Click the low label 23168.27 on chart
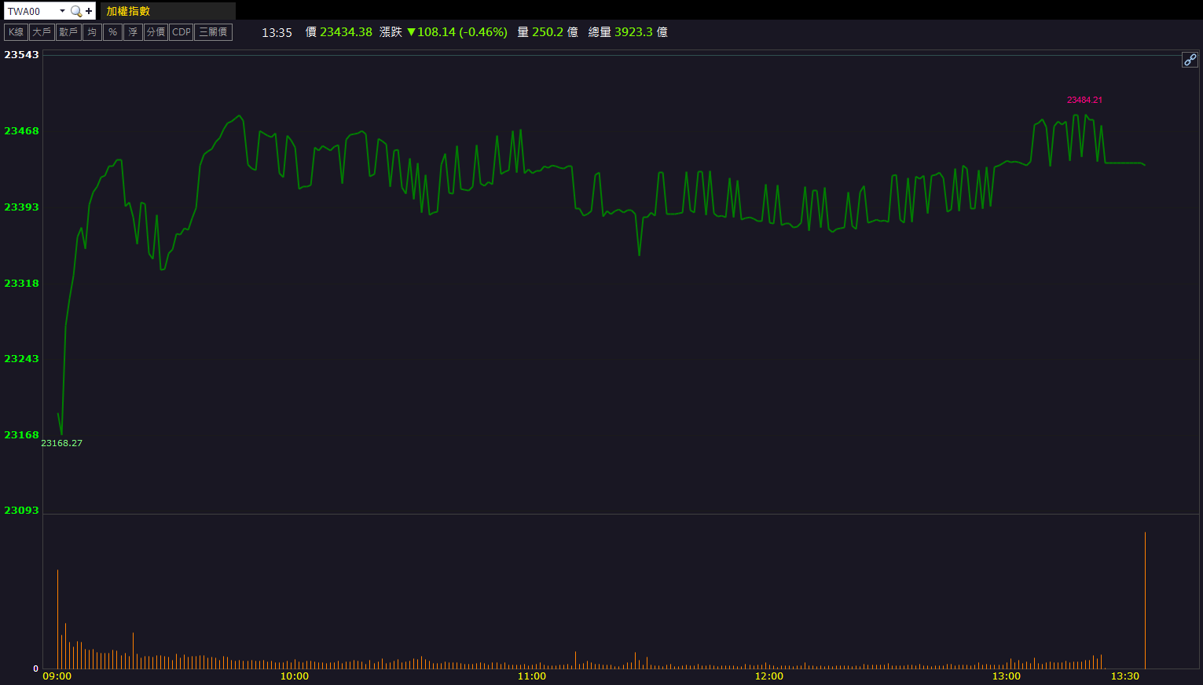 click(61, 443)
